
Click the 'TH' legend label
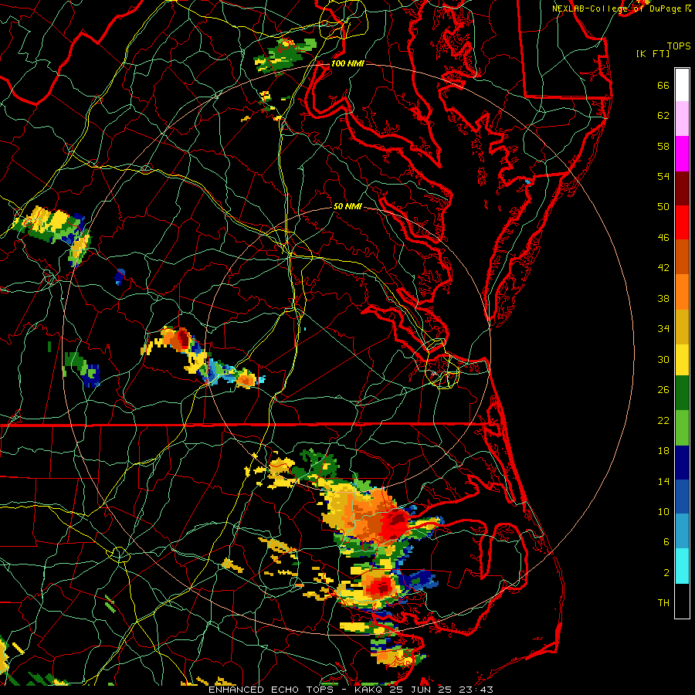(x=663, y=603)
